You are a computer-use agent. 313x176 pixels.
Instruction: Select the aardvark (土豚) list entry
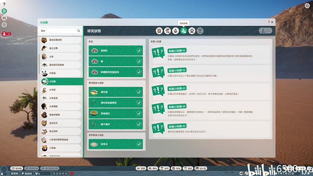61,57
